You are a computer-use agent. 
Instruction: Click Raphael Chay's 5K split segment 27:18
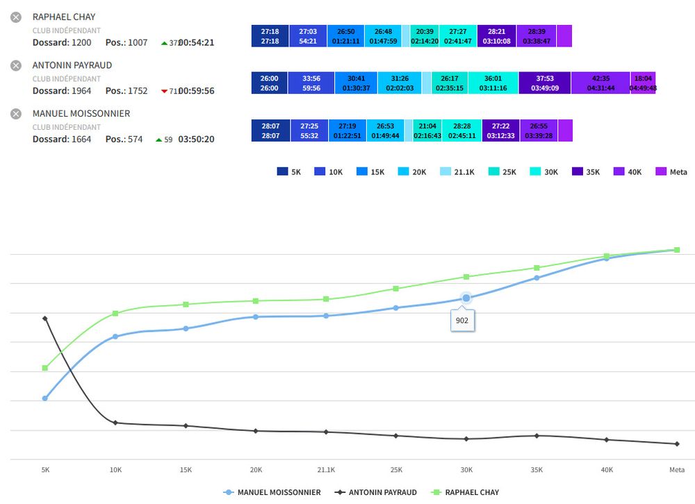pyautogui.click(x=270, y=36)
